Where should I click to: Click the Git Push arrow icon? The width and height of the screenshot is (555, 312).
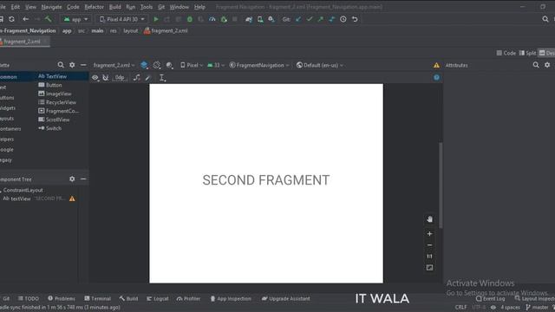pyautogui.click(x=321, y=19)
